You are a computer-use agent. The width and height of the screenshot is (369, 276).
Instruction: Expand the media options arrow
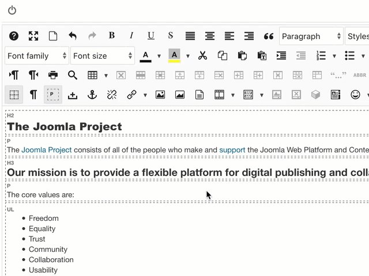[x=233, y=95]
